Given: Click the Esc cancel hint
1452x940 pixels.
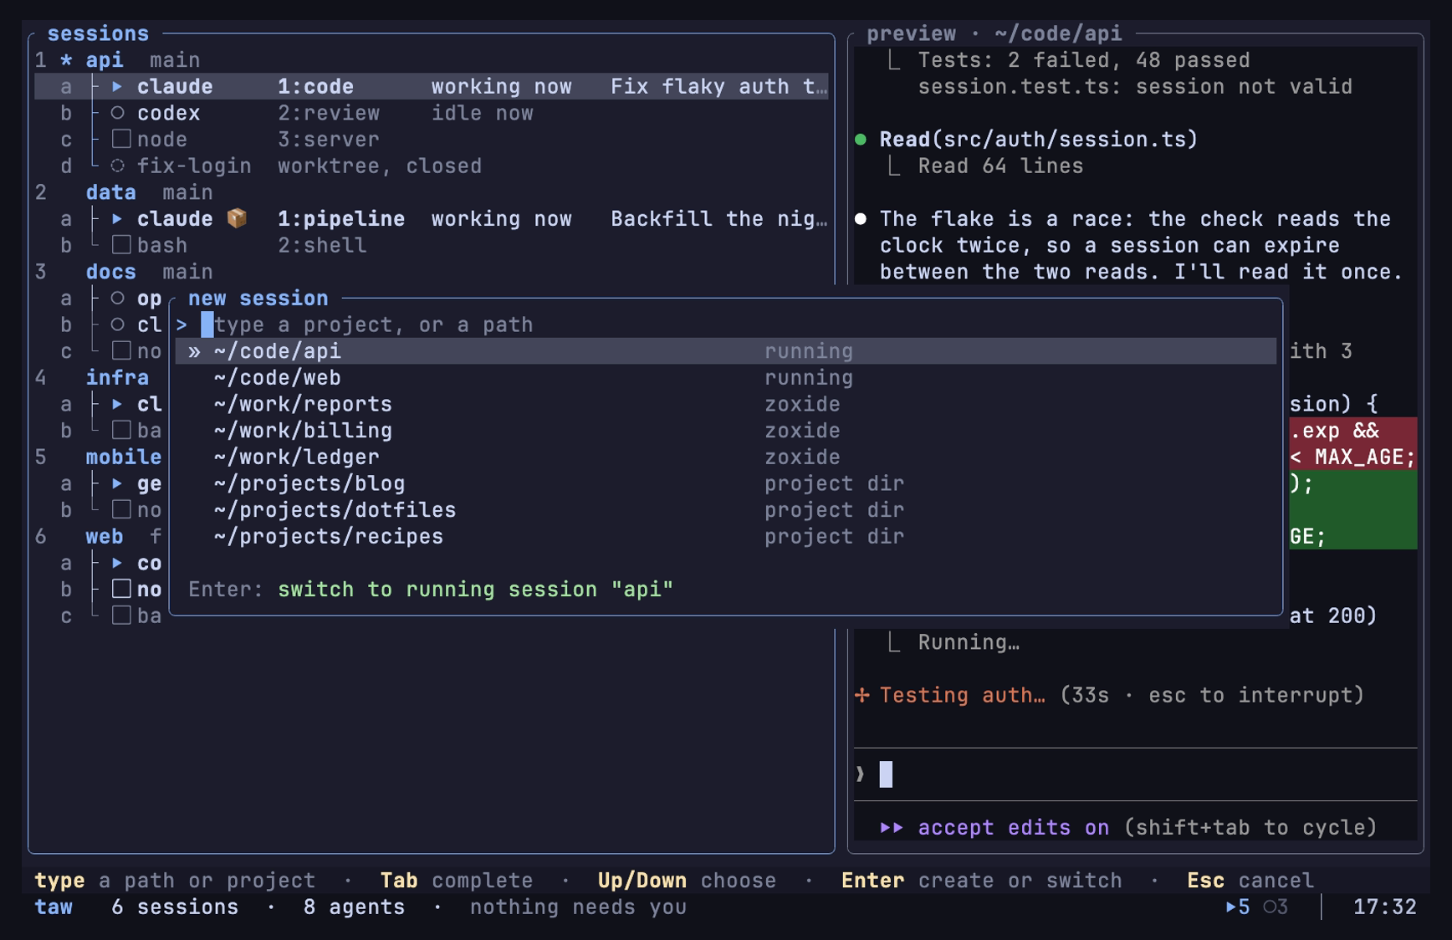Looking at the screenshot, I should pyautogui.click(x=1250, y=881).
